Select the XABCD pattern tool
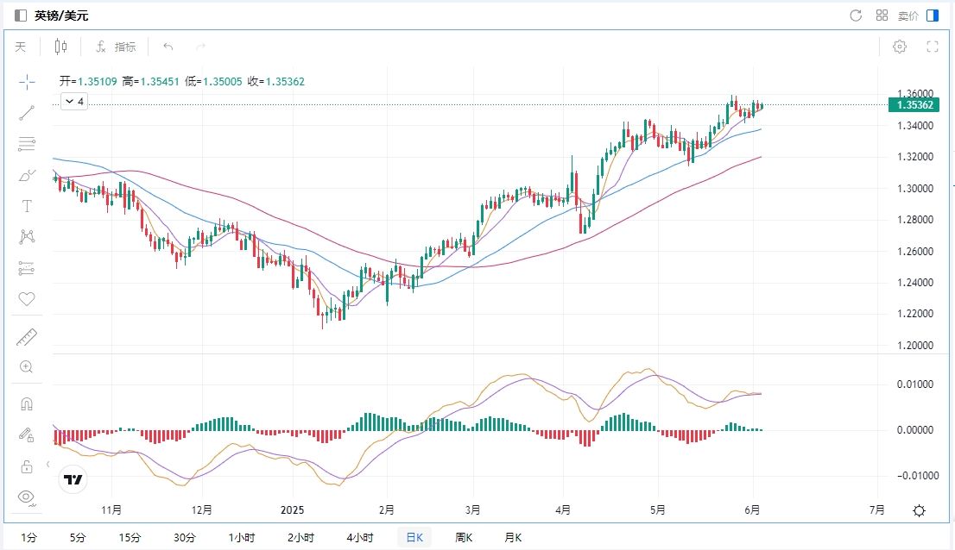The image size is (955, 550). (x=27, y=237)
